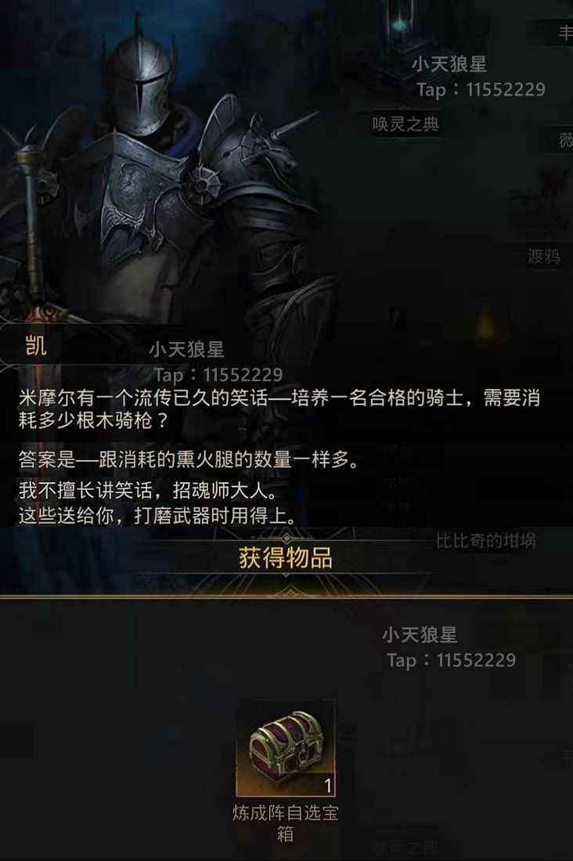573x861 pixels.
Task: Click the 答案是 dialogue answer line
Action: click(x=189, y=459)
